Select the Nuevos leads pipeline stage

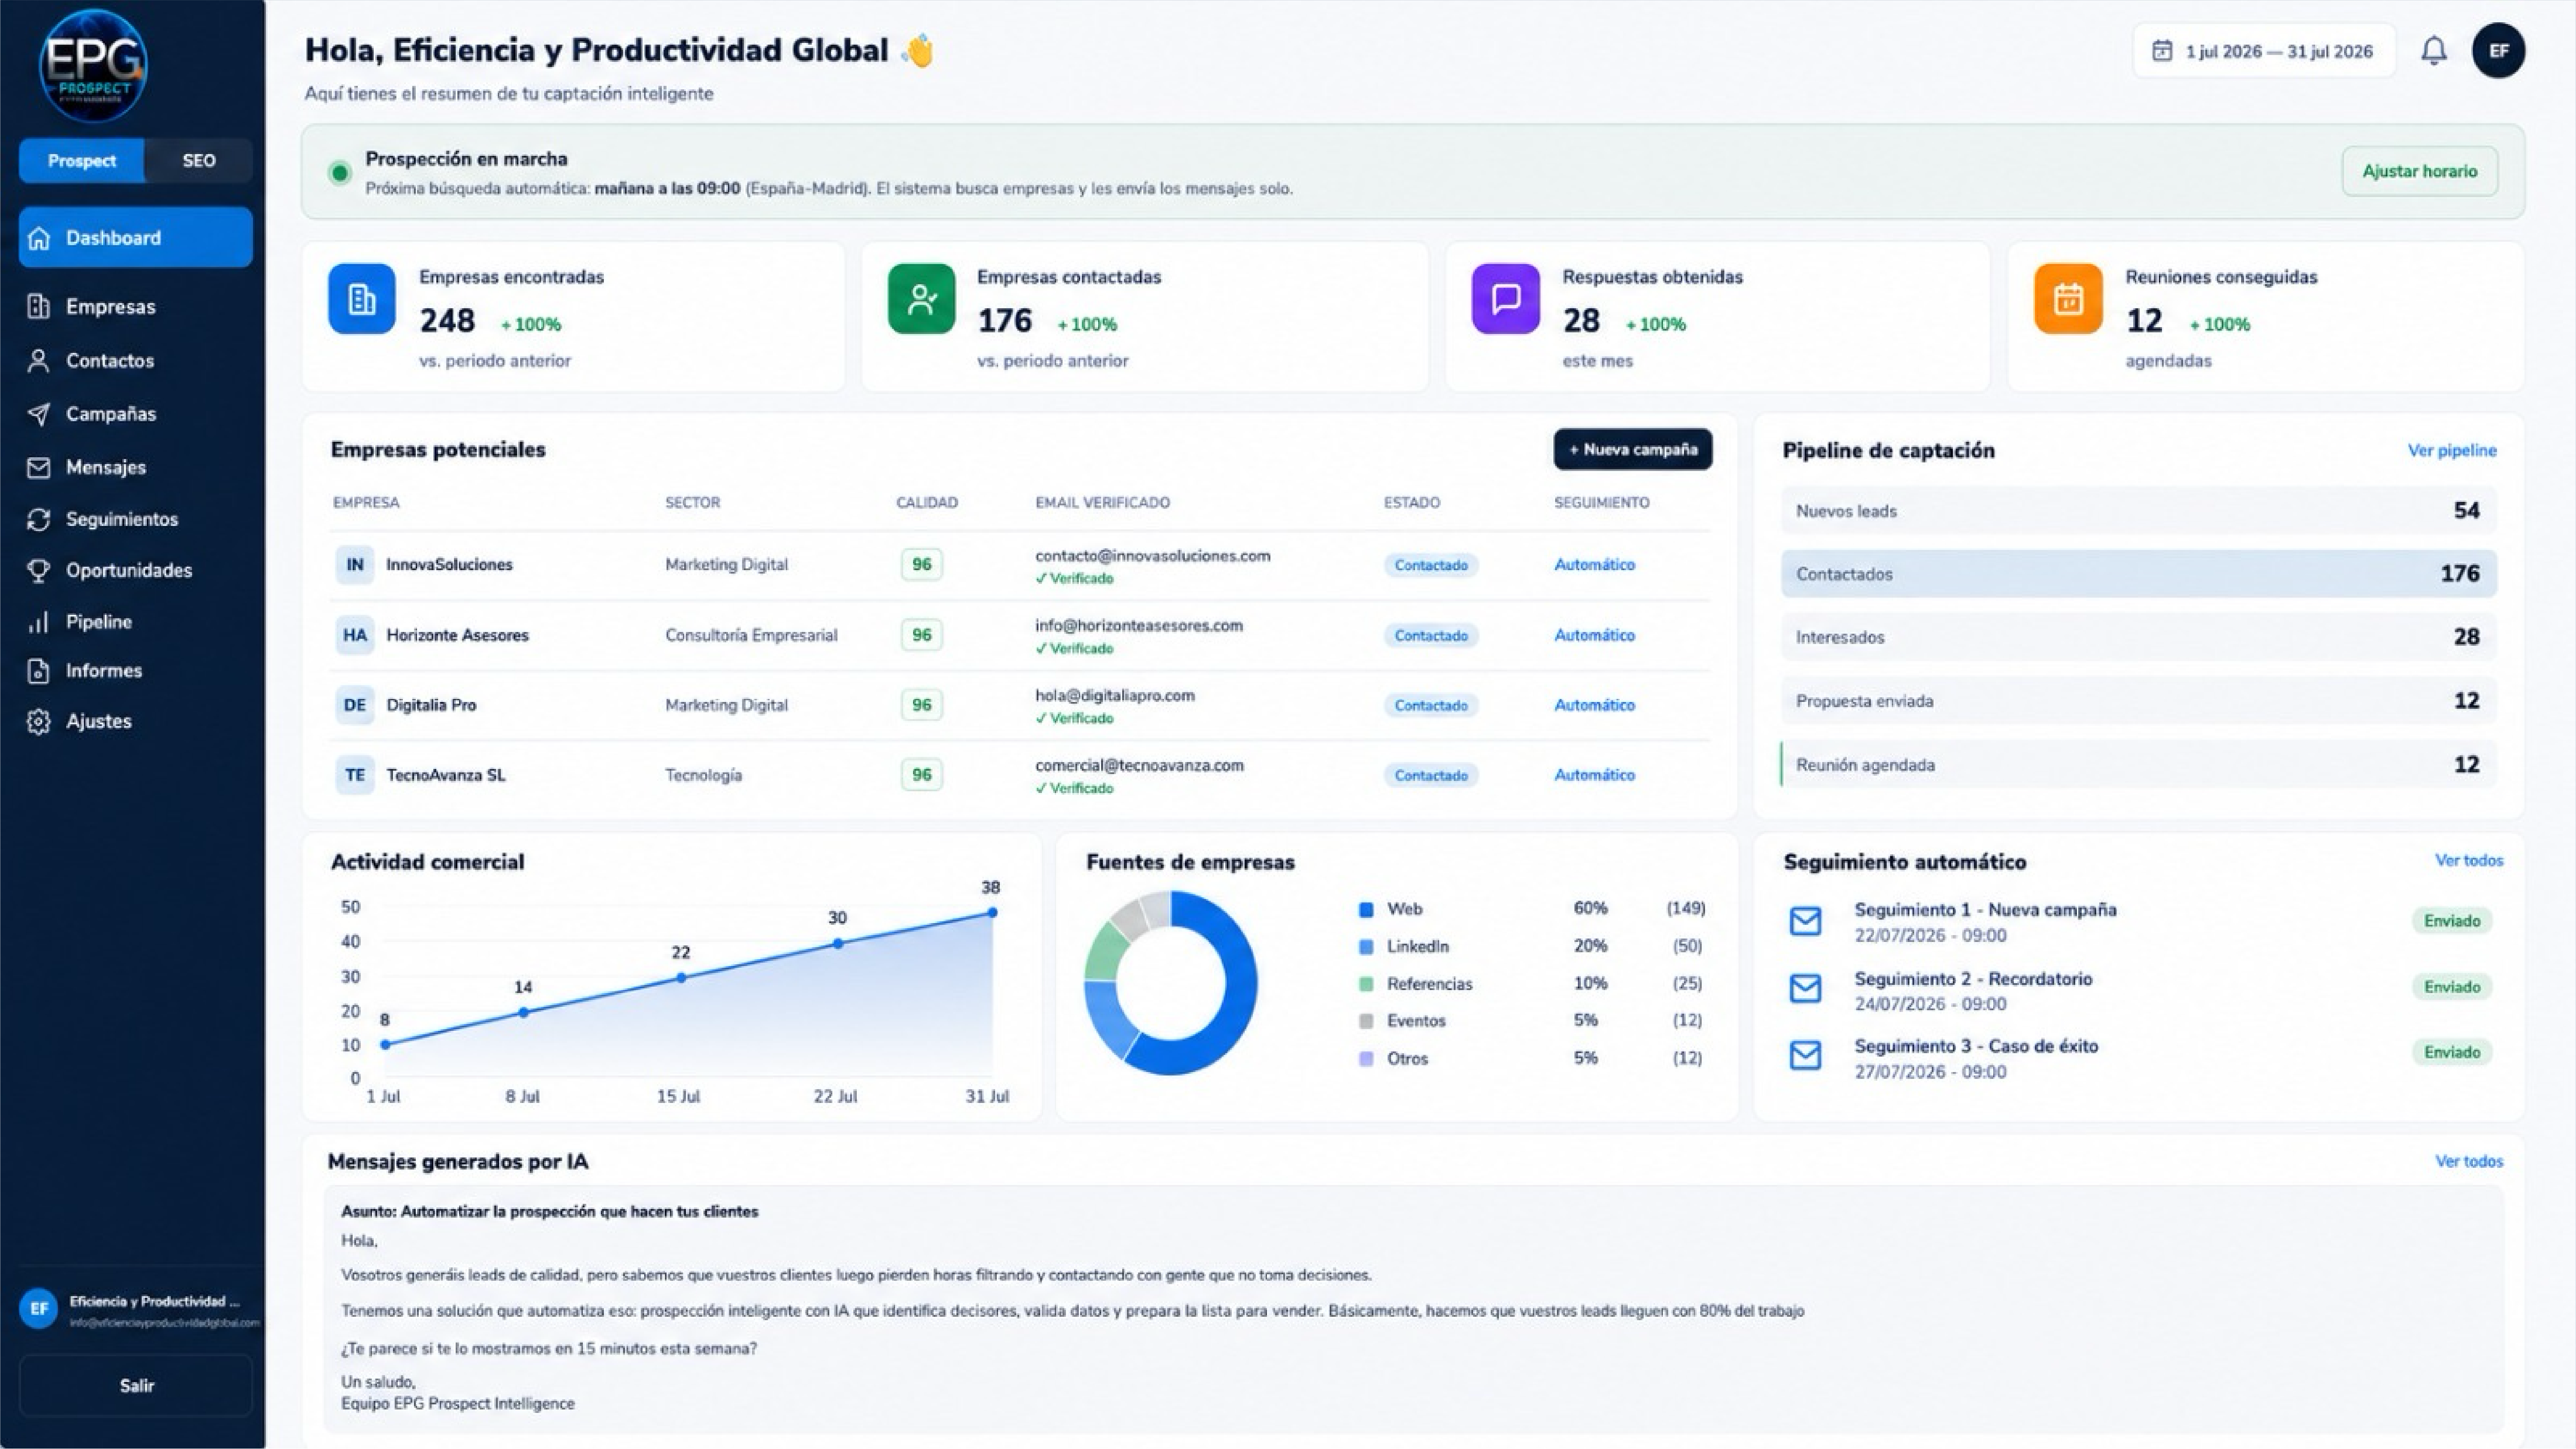(x=2138, y=510)
